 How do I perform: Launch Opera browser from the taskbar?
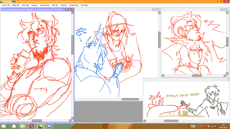(x=32, y=126)
